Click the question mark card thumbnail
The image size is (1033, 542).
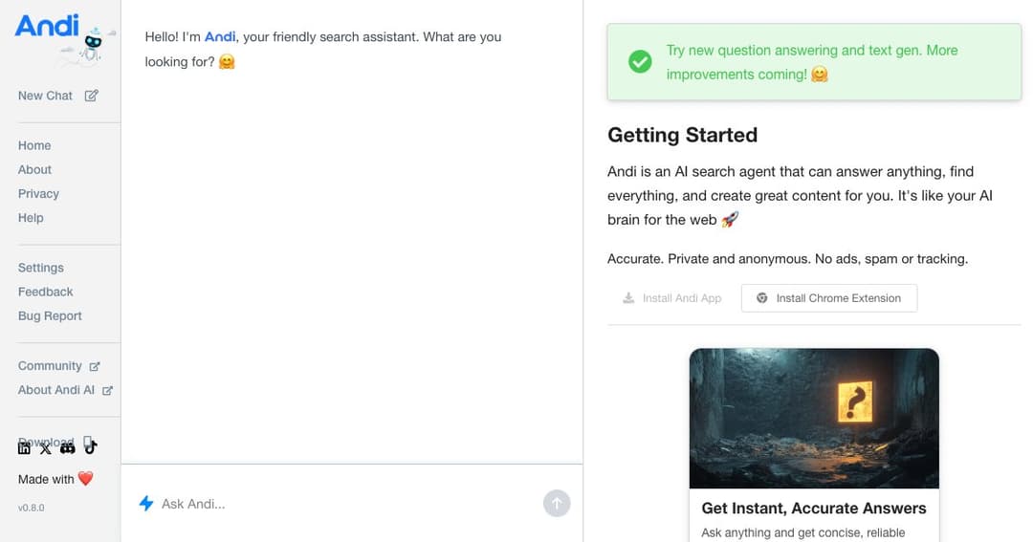(814, 419)
